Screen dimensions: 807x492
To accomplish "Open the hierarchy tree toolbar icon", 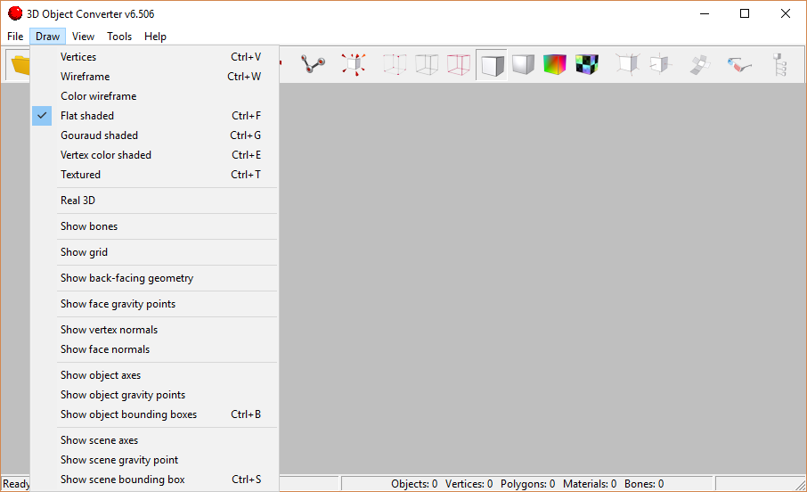I will (780, 64).
